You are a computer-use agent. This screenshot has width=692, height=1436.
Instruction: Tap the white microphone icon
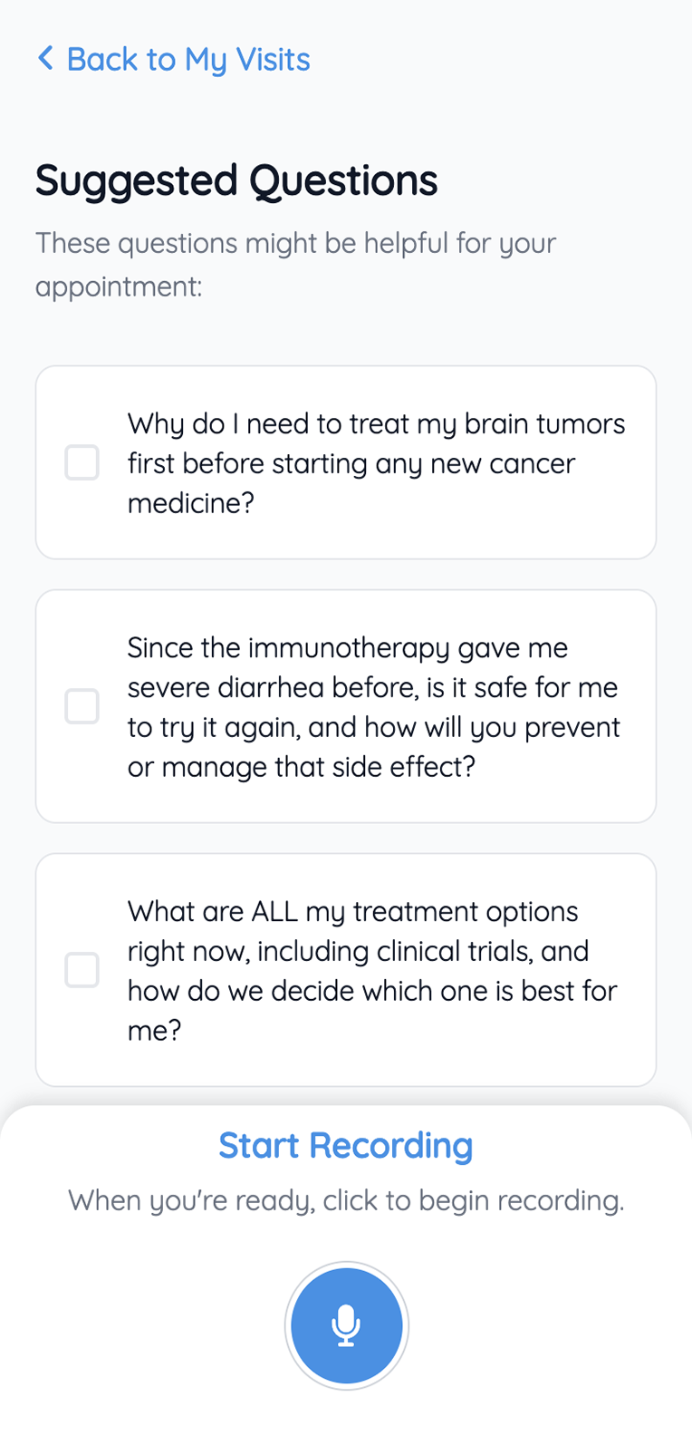[346, 1325]
